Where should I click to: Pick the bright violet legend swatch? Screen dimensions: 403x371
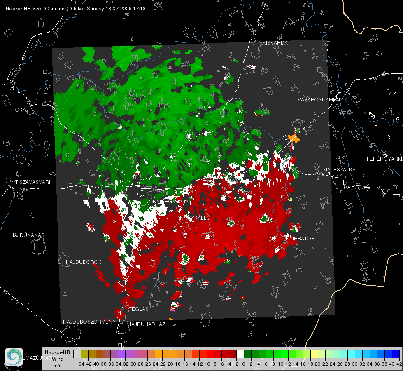[x=121, y=354]
